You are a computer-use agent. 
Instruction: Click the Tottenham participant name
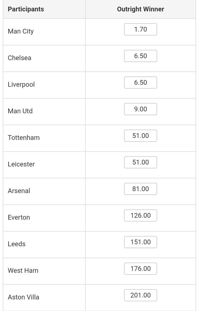[x=24, y=138]
